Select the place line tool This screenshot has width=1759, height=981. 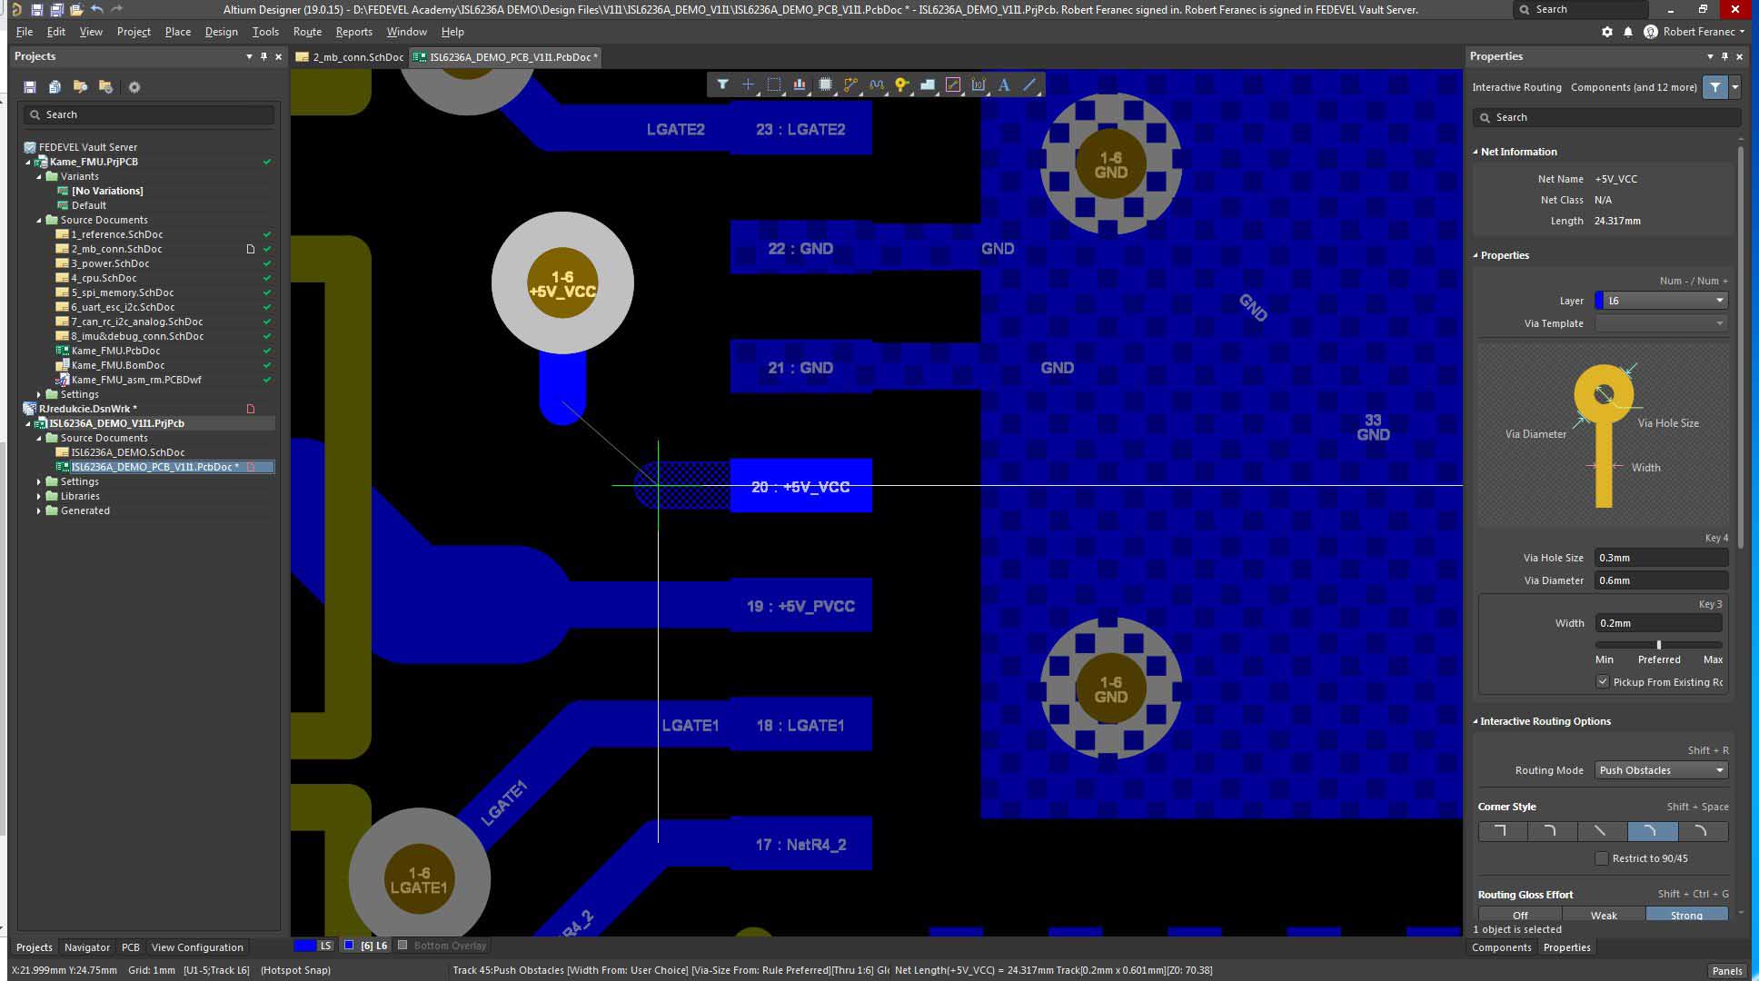(x=1029, y=84)
